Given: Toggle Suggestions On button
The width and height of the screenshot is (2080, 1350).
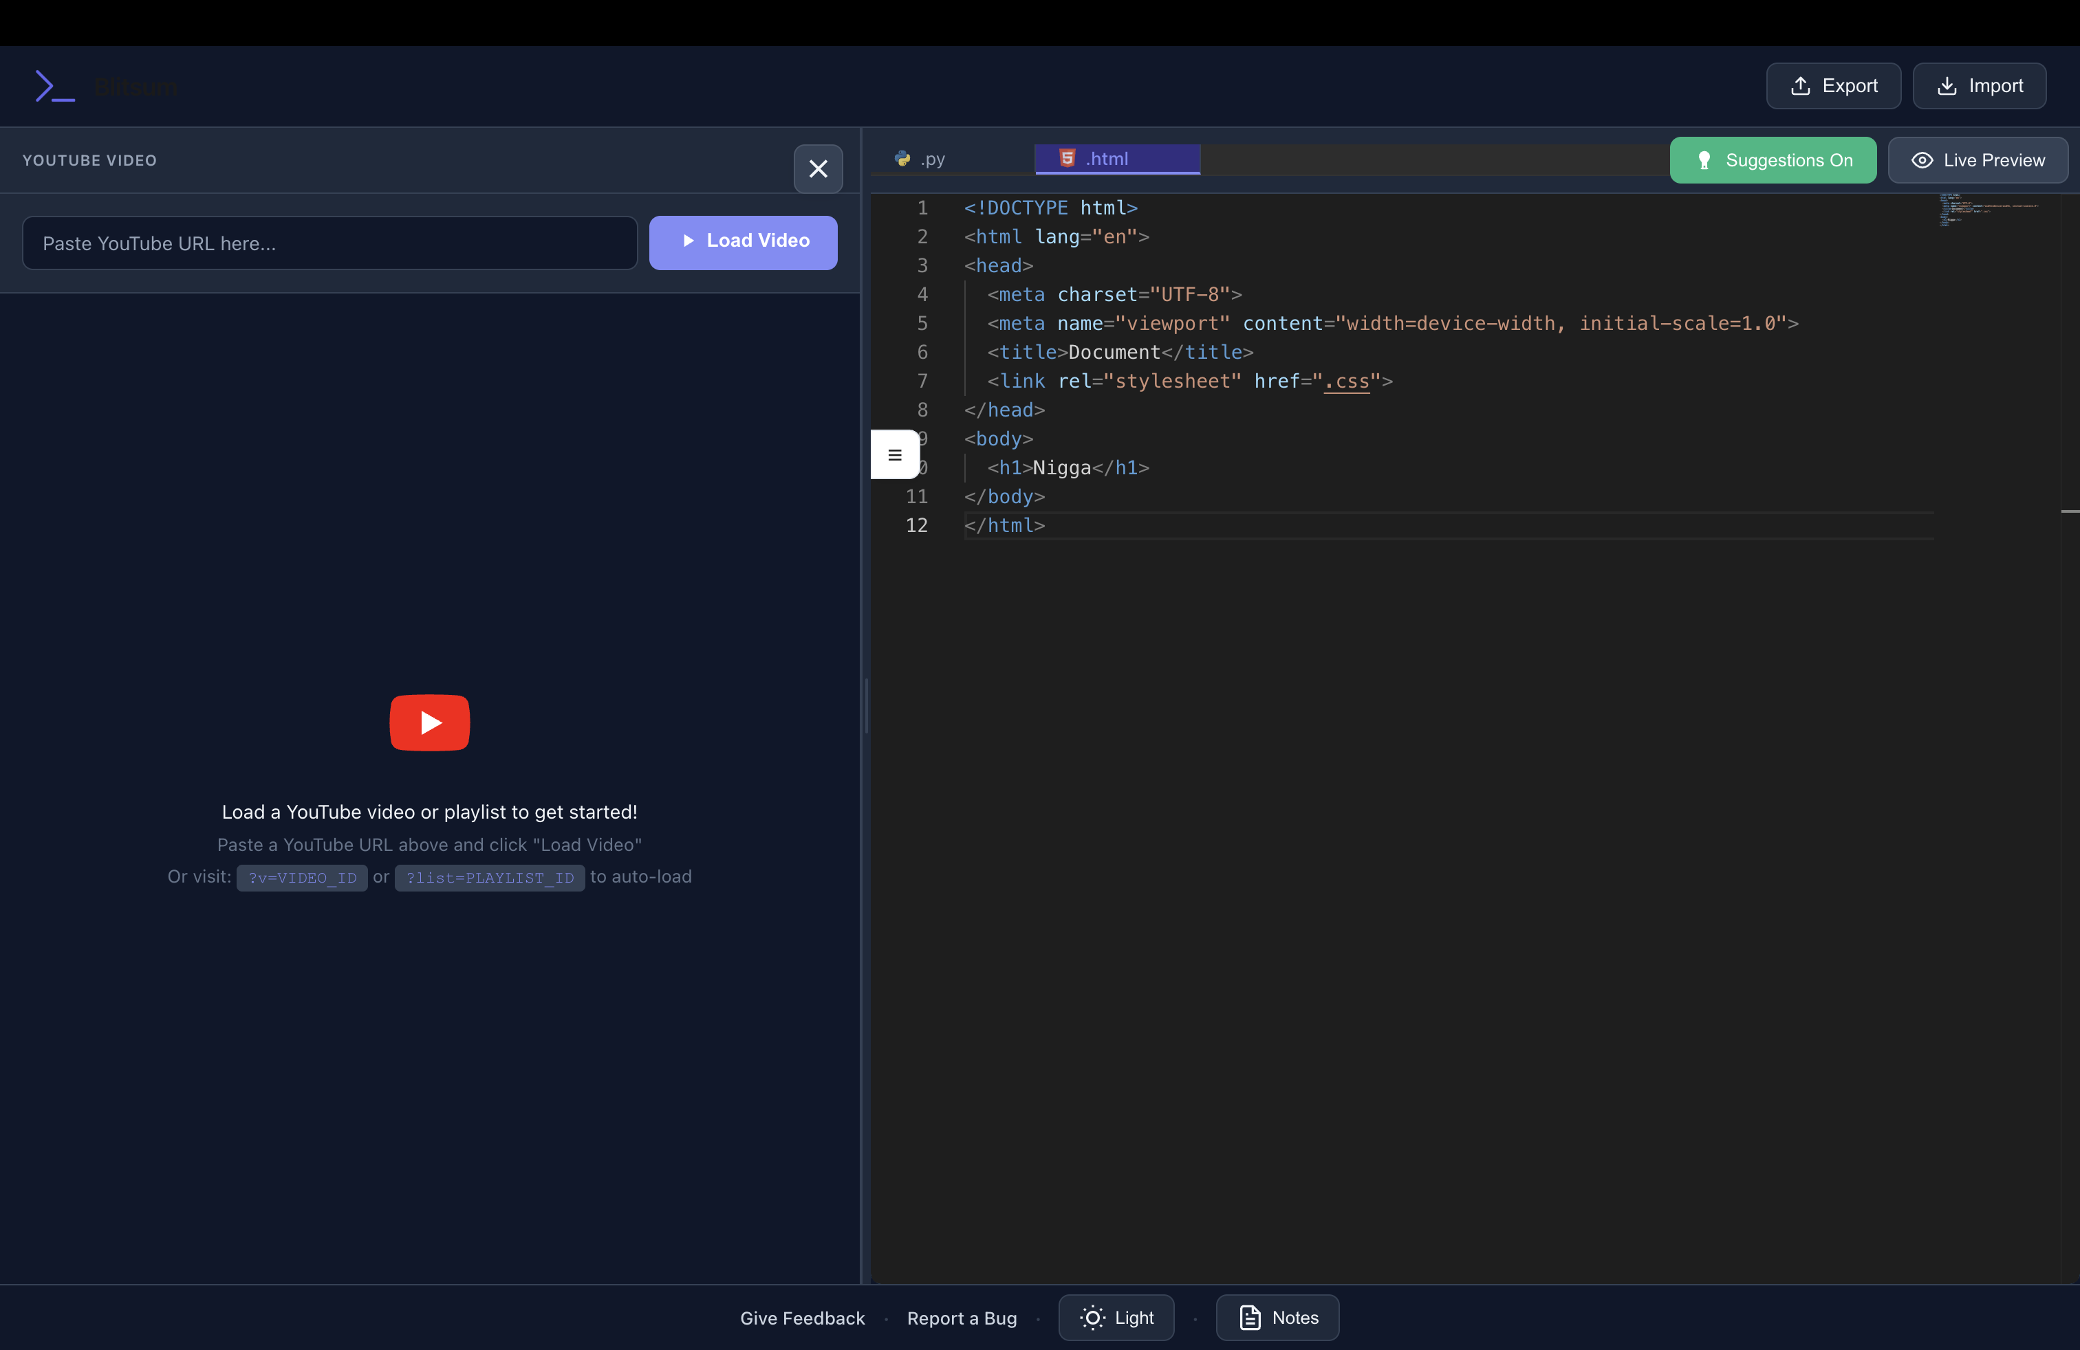Looking at the screenshot, I should coord(1773,159).
